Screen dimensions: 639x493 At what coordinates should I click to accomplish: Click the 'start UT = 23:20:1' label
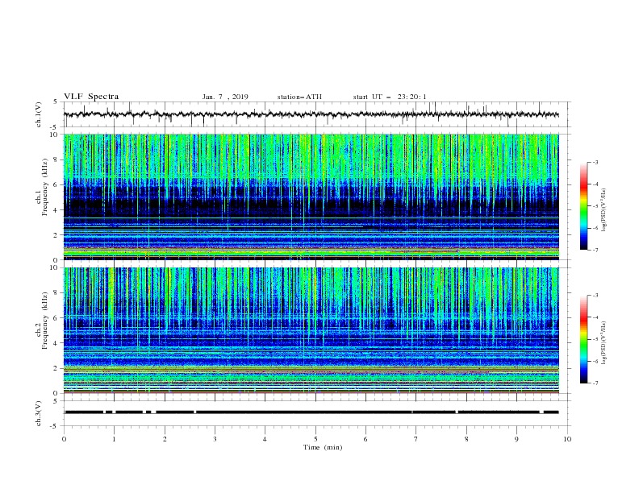pos(390,97)
